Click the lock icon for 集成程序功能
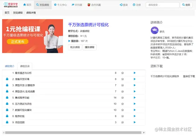 [7, 97]
